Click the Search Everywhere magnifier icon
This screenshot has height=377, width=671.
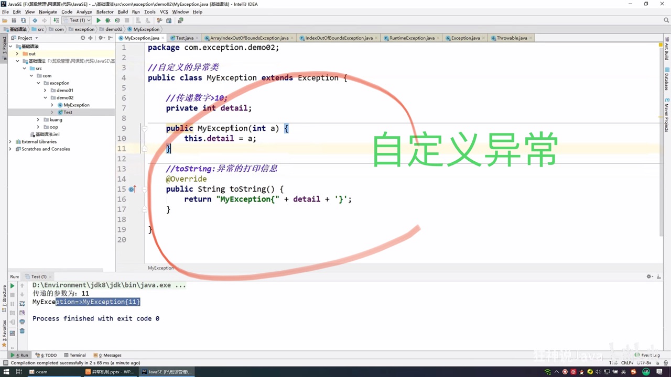point(666,20)
